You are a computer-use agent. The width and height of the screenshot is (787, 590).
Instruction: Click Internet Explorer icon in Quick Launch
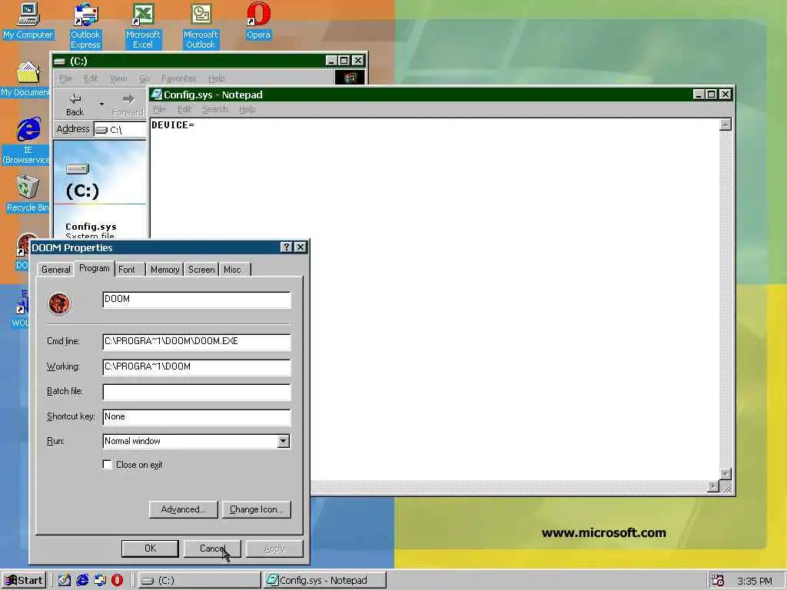pyautogui.click(x=82, y=580)
